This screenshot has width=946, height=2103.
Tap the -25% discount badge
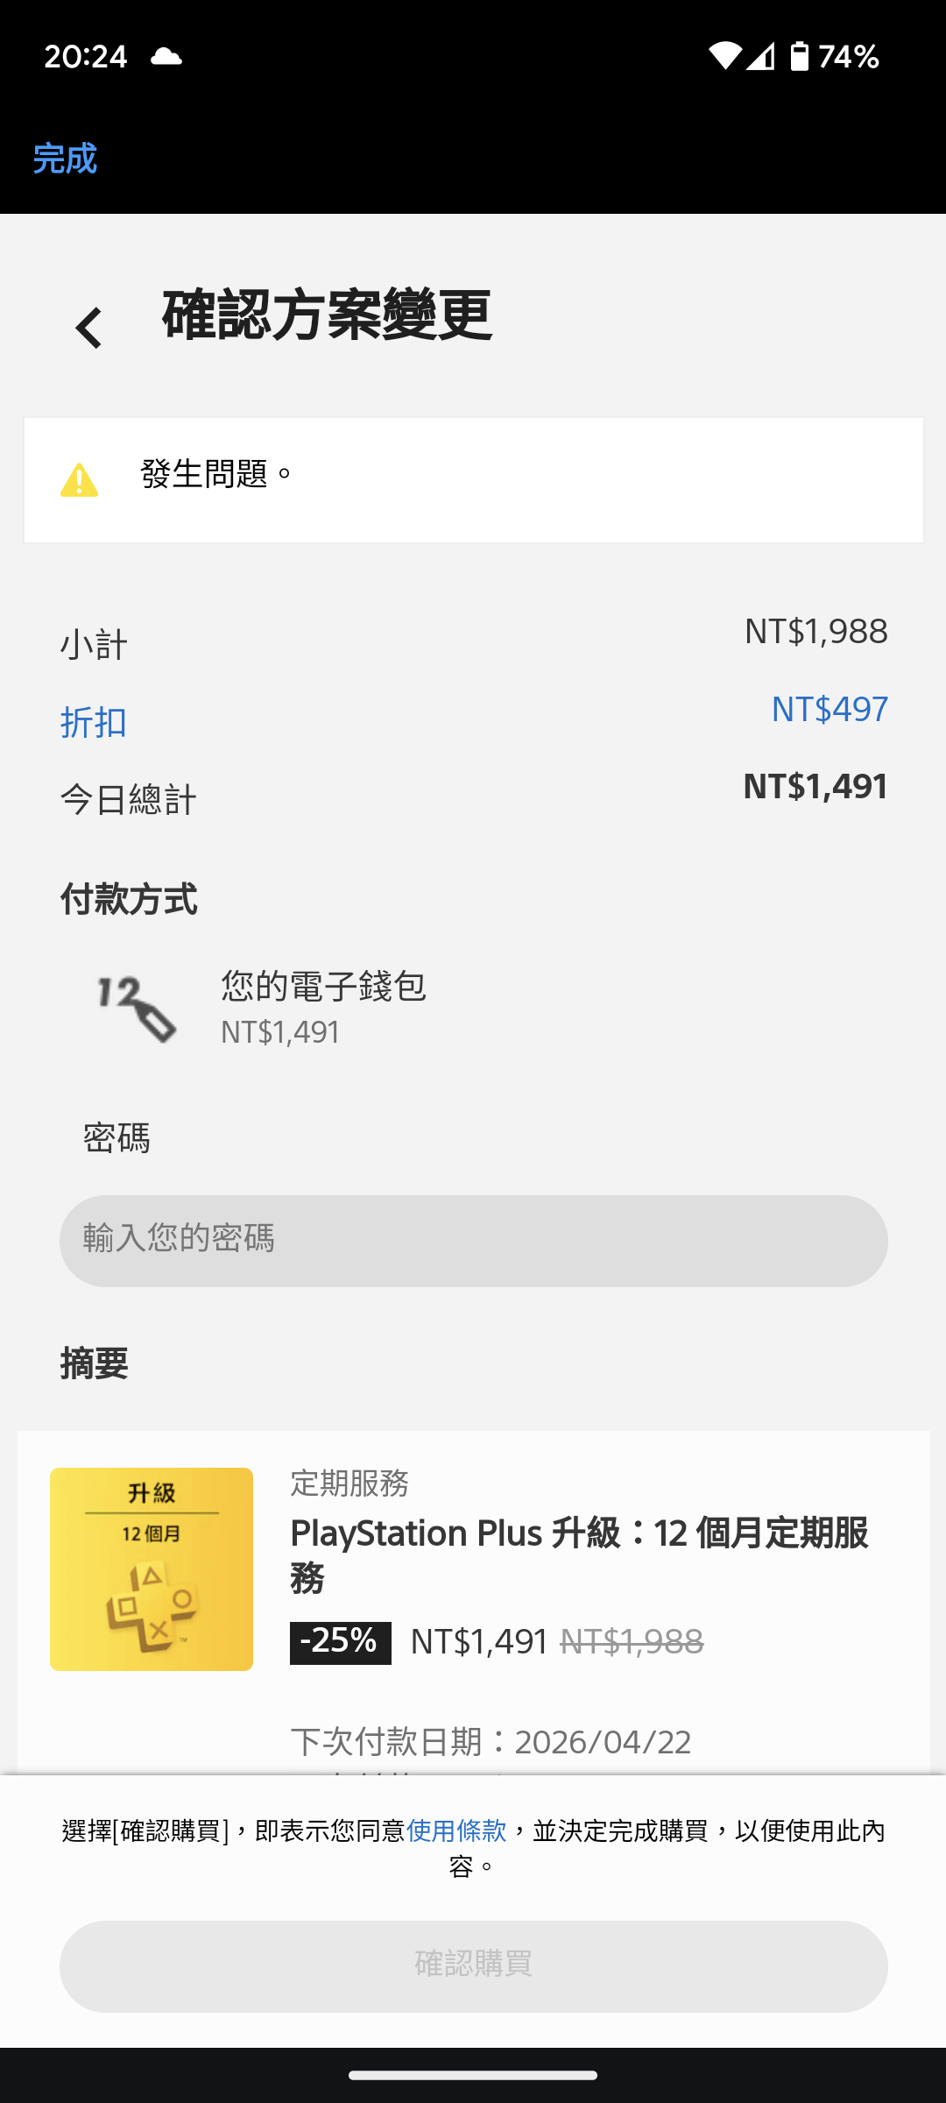(x=341, y=1642)
